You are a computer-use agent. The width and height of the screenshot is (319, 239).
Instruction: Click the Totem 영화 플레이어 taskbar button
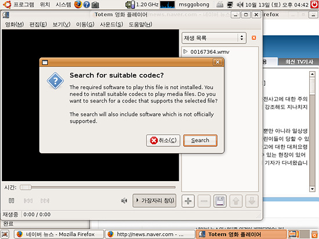coord(241,234)
